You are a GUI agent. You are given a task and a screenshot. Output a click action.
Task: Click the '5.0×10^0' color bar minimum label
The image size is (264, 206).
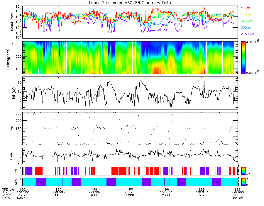tap(253, 73)
